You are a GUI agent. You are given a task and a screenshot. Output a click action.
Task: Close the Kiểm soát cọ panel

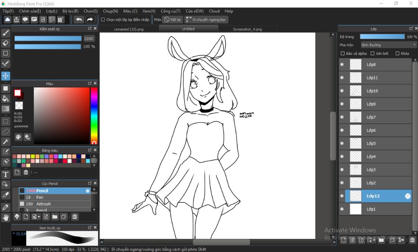[x=95, y=28]
